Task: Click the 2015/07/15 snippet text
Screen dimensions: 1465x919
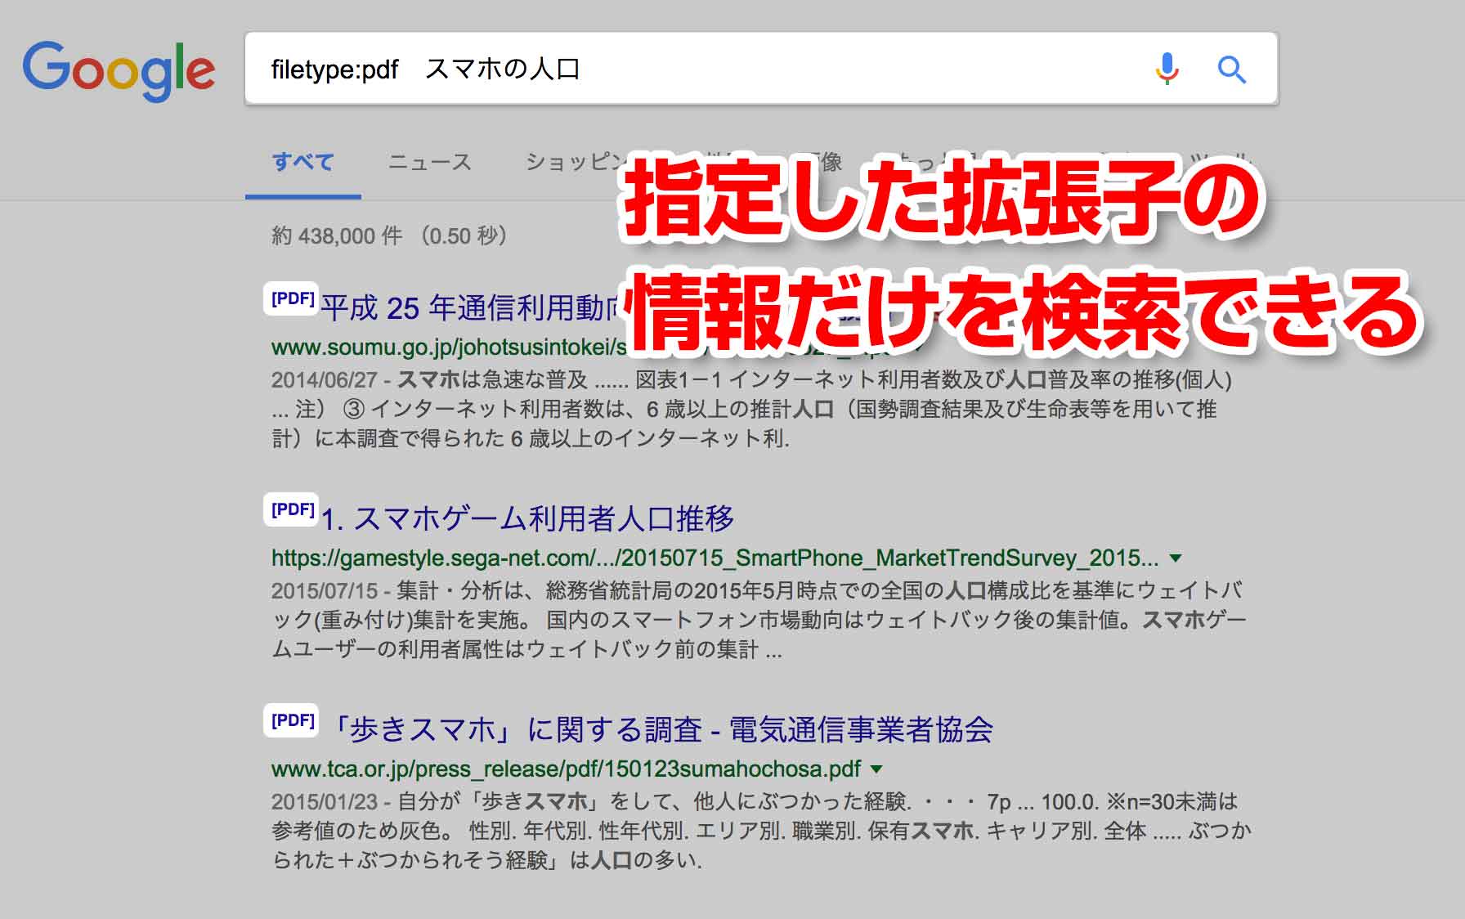Action: coord(759,620)
